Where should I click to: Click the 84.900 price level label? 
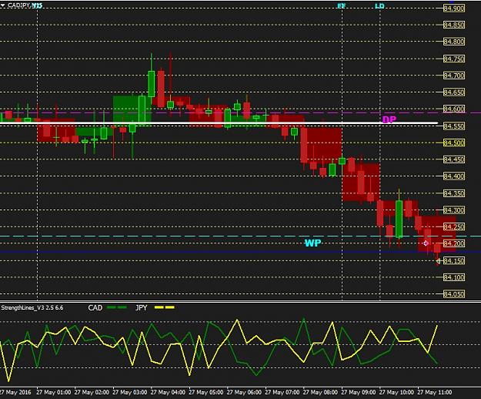pos(454,8)
